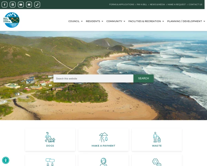Go to Forms & Applications link
207x166 pixels.
coord(121,4)
